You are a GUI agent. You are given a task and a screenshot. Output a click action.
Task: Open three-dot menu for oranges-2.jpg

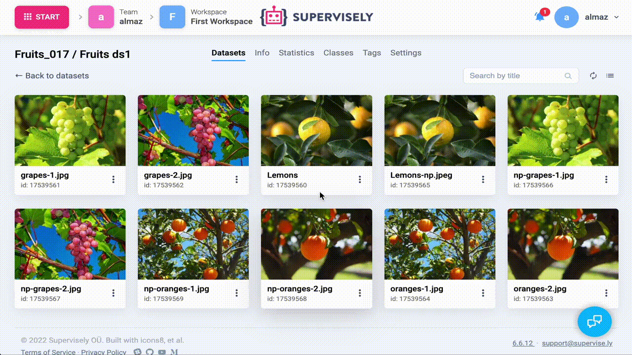tap(606, 293)
